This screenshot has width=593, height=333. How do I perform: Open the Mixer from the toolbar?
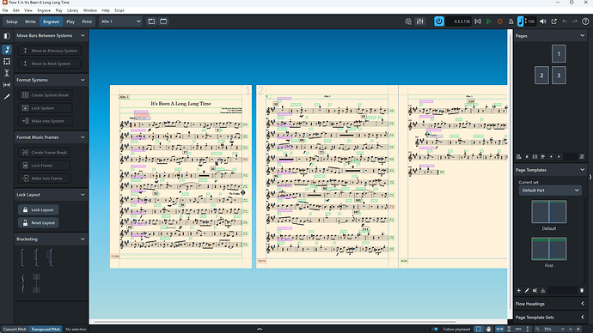point(420,21)
